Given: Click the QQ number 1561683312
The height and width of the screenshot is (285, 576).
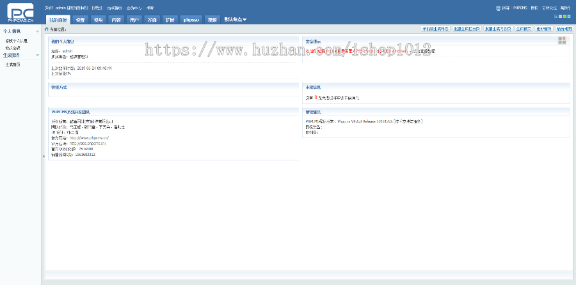Looking at the screenshot, I should click(85, 155).
